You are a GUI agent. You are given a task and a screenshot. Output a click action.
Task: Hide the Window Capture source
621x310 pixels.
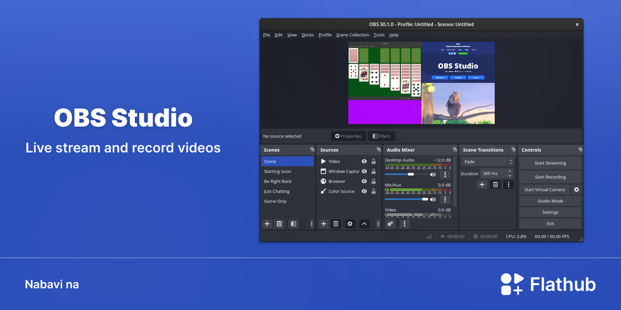(364, 172)
